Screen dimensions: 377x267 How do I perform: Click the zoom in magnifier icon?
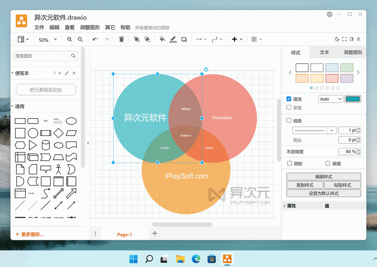click(x=70, y=40)
